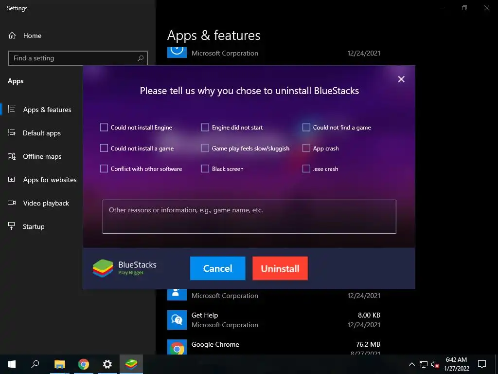Click the Apps & features heading
This screenshot has height=374, width=498.
point(214,35)
